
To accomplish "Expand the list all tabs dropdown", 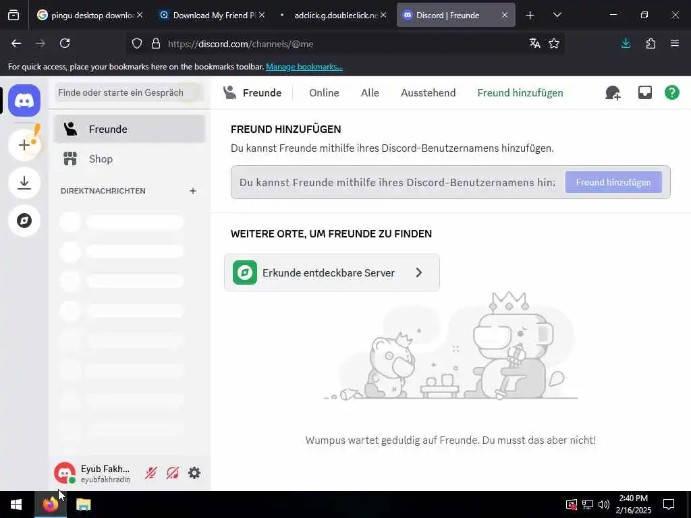I will (557, 15).
